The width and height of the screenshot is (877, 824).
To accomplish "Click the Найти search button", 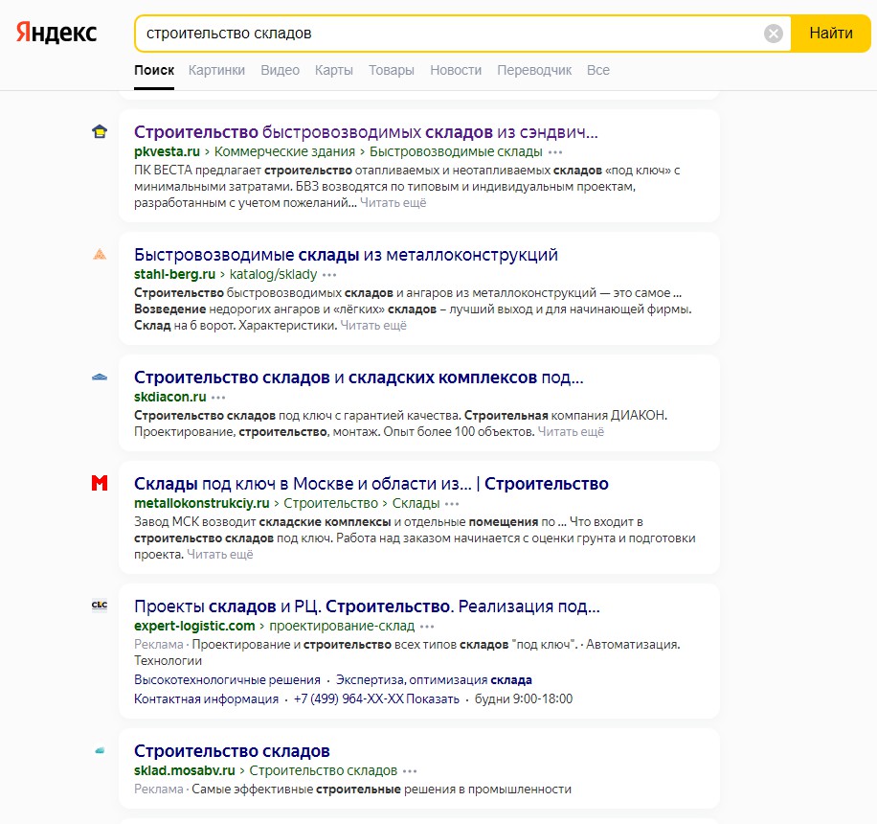I will click(x=831, y=33).
